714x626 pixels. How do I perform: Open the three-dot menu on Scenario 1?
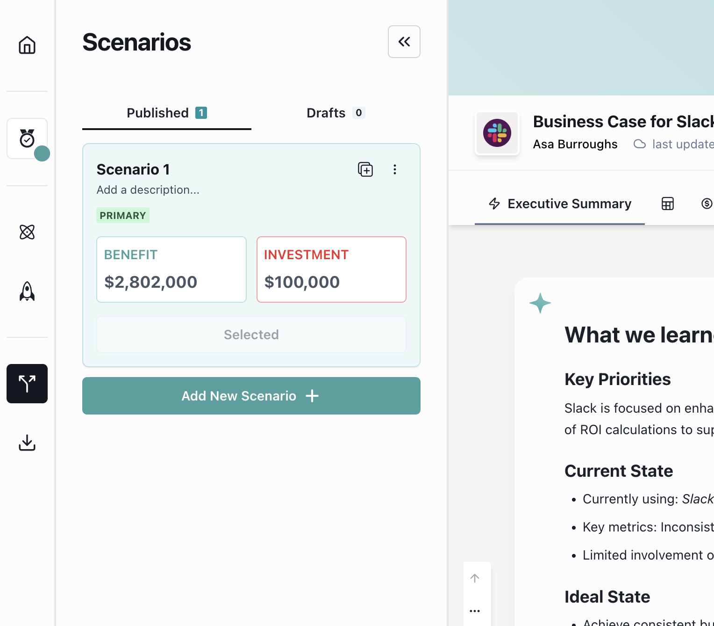pyautogui.click(x=395, y=169)
